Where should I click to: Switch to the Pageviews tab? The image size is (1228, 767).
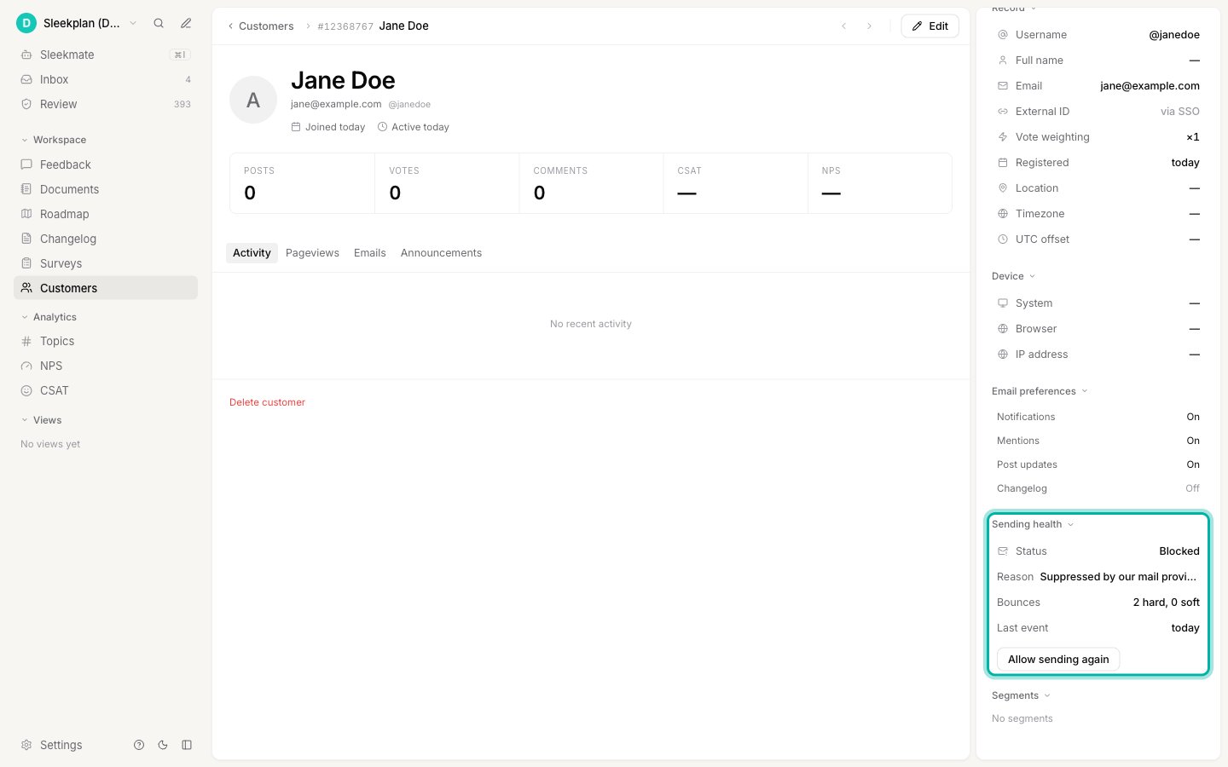click(312, 253)
